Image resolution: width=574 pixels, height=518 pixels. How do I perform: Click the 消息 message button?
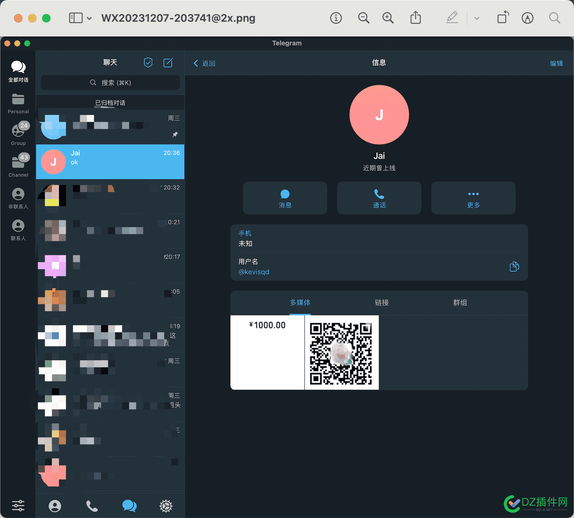(x=285, y=198)
